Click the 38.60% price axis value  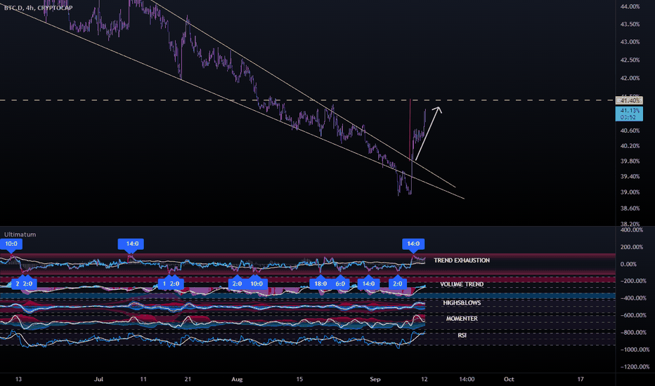[x=630, y=208]
